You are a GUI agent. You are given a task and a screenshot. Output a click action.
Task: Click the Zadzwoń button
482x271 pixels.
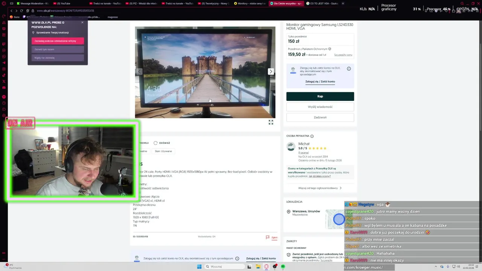pos(320,117)
